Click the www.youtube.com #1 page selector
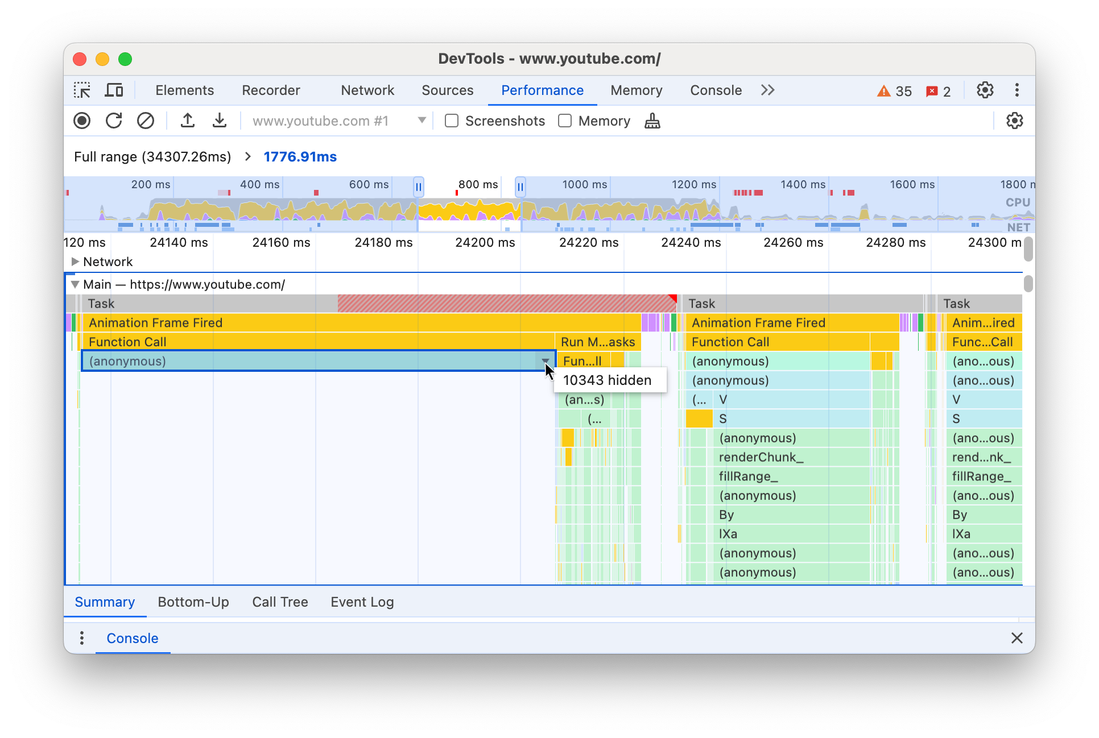Screen dimensions: 1099x738 tap(335, 121)
